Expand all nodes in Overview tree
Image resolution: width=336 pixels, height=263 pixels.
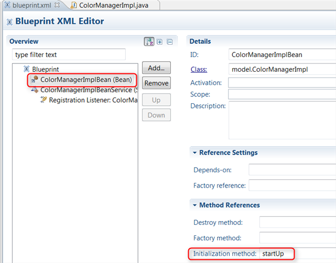pyautogui.click(x=160, y=42)
